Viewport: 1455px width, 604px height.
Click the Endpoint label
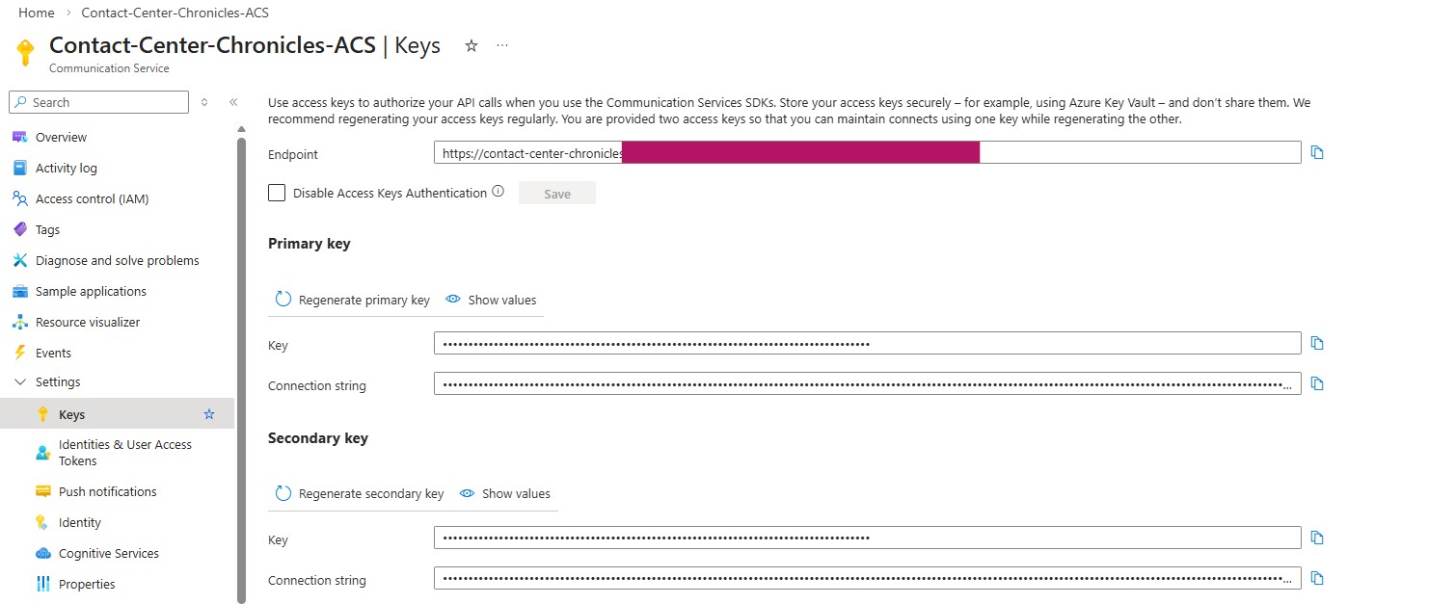tap(293, 154)
